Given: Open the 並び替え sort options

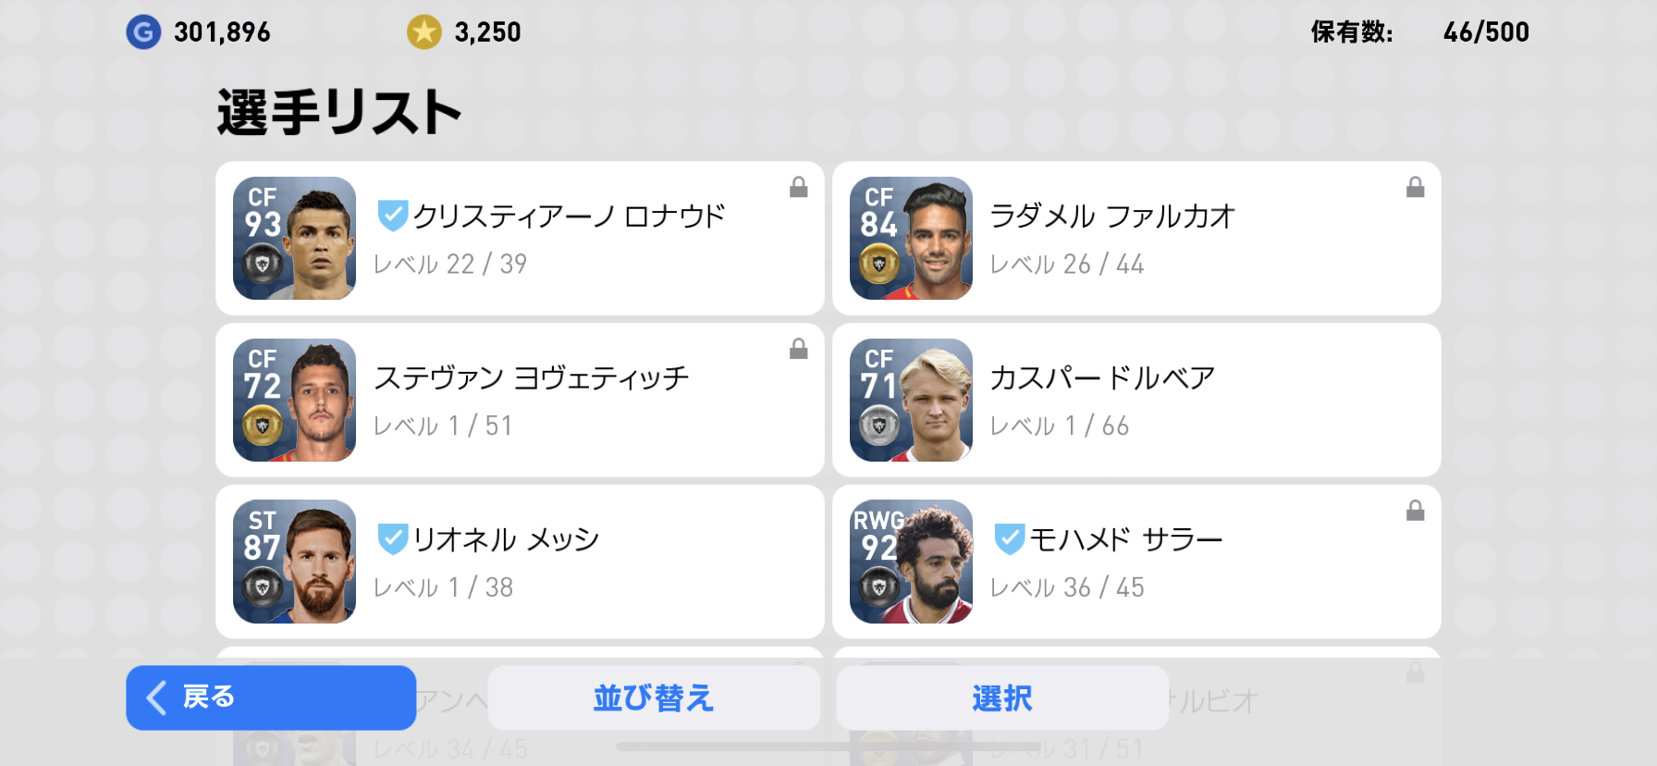Looking at the screenshot, I should pyautogui.click(x=654, y=698).
